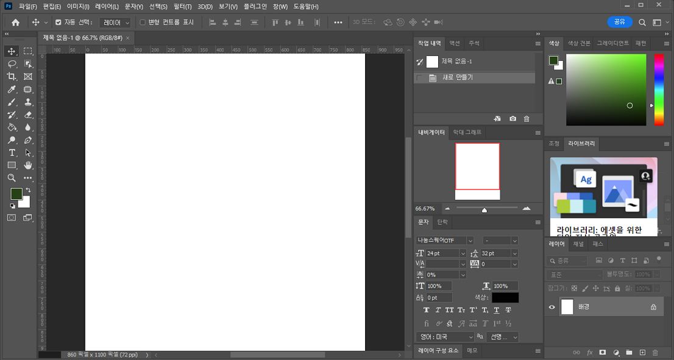Click zoom out button in Navigator
Viewport: 674px width, 360px height.
click(x=447, y=208)
